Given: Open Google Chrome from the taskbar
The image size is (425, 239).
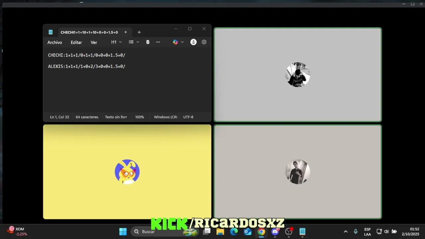Looking at the screenshot, I should [261, 232].
